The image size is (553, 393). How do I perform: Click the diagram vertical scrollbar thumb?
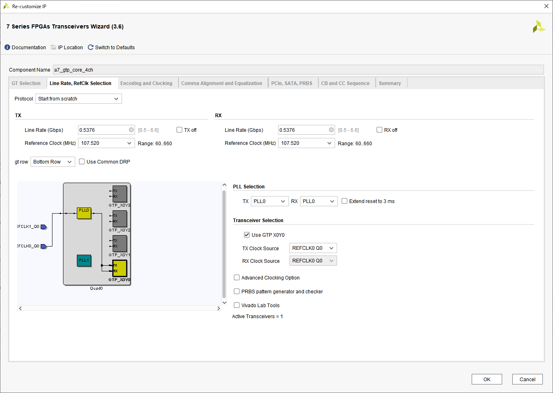point(224,244)
